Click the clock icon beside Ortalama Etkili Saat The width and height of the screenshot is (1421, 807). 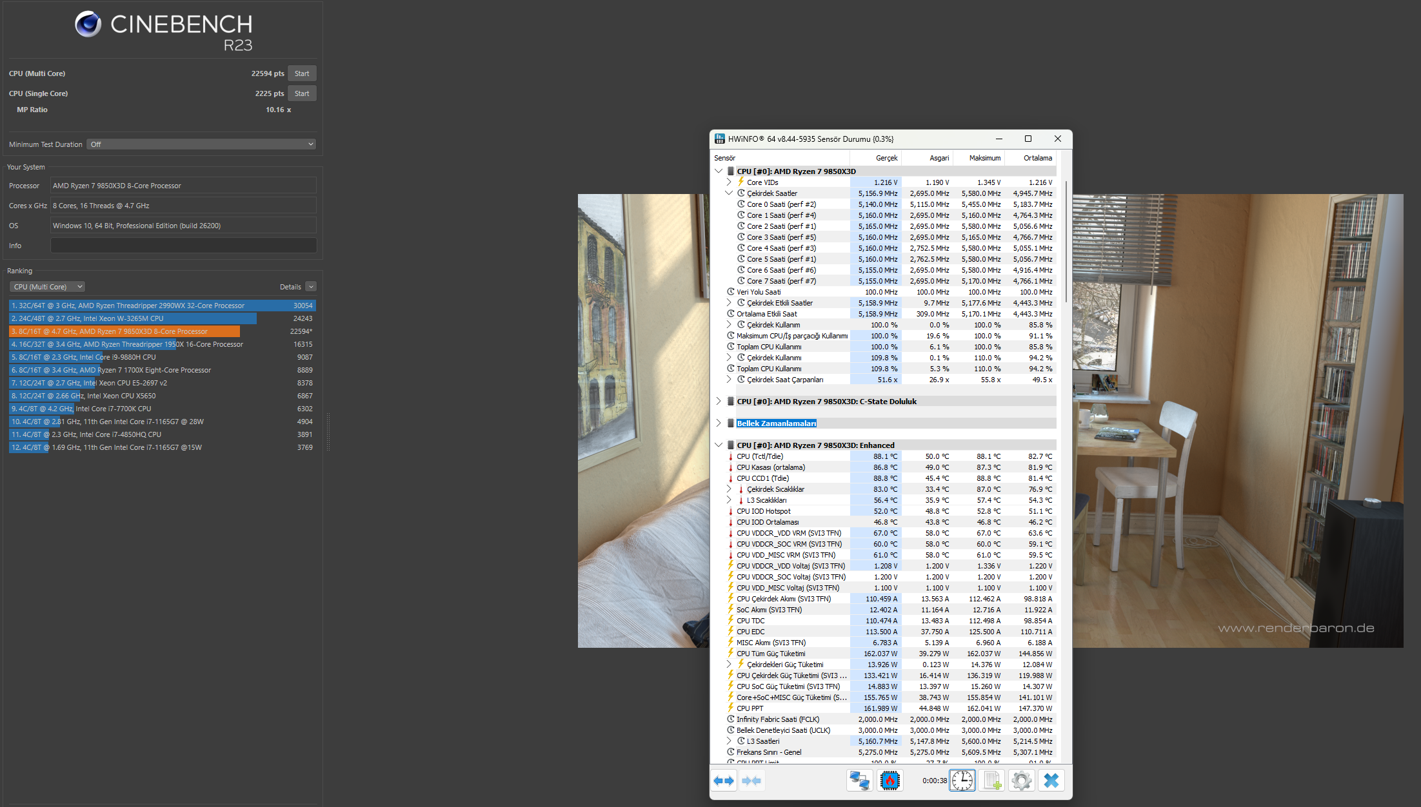click(731, 314)
